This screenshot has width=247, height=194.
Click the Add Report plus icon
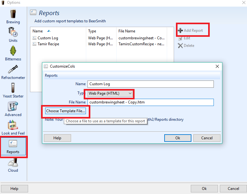click(x=180, y=30)
